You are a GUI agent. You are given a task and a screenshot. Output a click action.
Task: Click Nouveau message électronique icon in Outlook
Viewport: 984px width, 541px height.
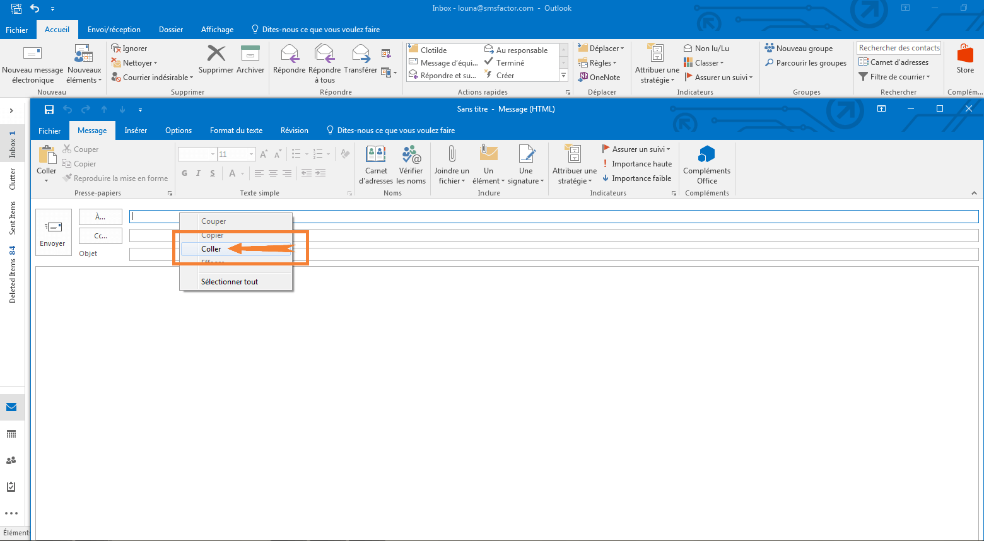[32, 54]
